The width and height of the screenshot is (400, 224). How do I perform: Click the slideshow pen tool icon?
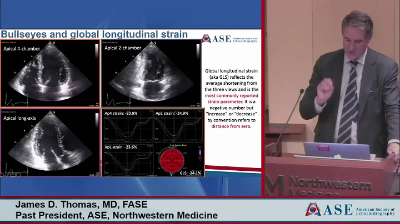point(7,174)
